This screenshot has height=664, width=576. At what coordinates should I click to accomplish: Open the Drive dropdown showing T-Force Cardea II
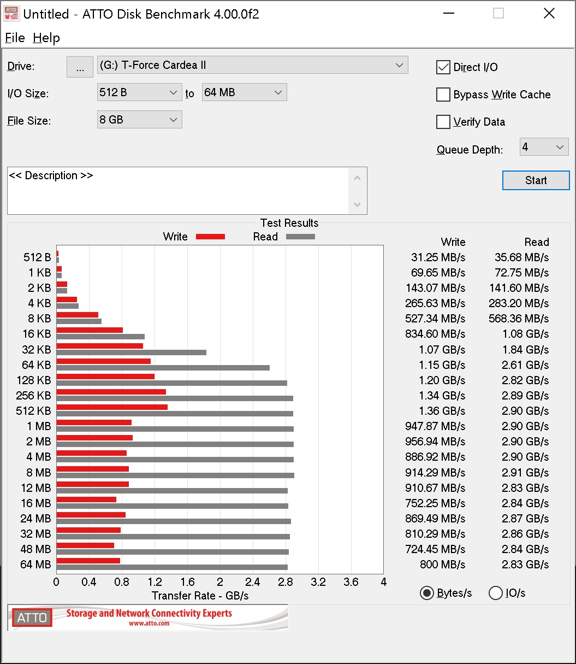[x=252, y=65]
